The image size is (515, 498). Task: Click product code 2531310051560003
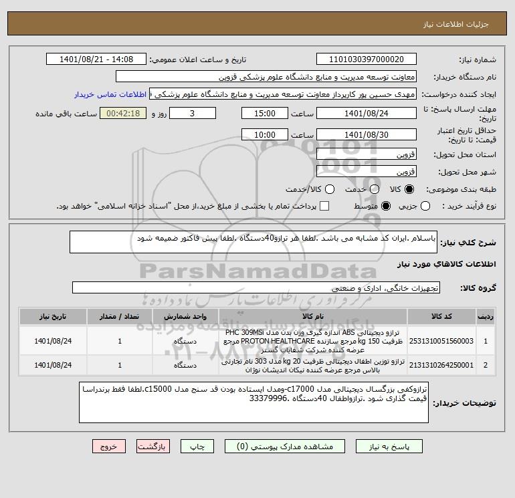441,341
